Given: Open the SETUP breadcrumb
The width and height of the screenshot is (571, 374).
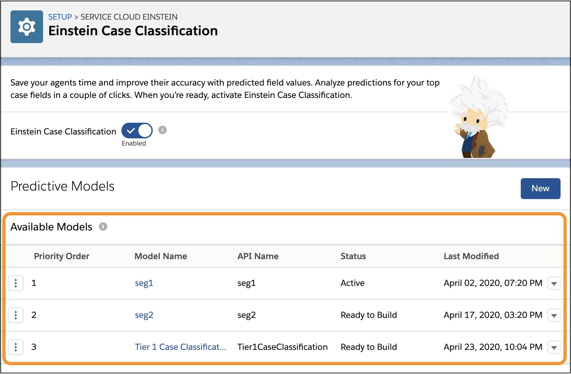Looking at the screenshot, I should [x=60, y=17].
